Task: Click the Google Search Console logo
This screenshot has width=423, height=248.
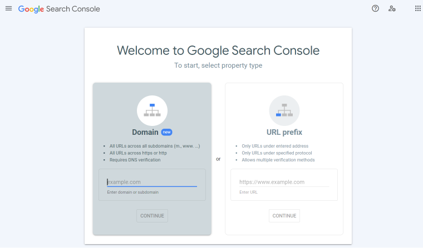Action: tap(59, 9)
